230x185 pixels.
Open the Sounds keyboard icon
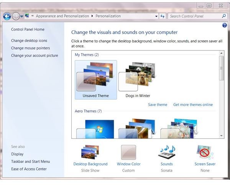167,152
